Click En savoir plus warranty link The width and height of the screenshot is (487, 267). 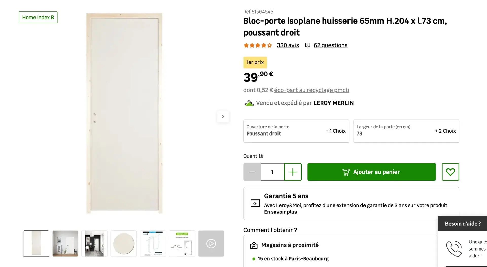[x=280, y=212]
